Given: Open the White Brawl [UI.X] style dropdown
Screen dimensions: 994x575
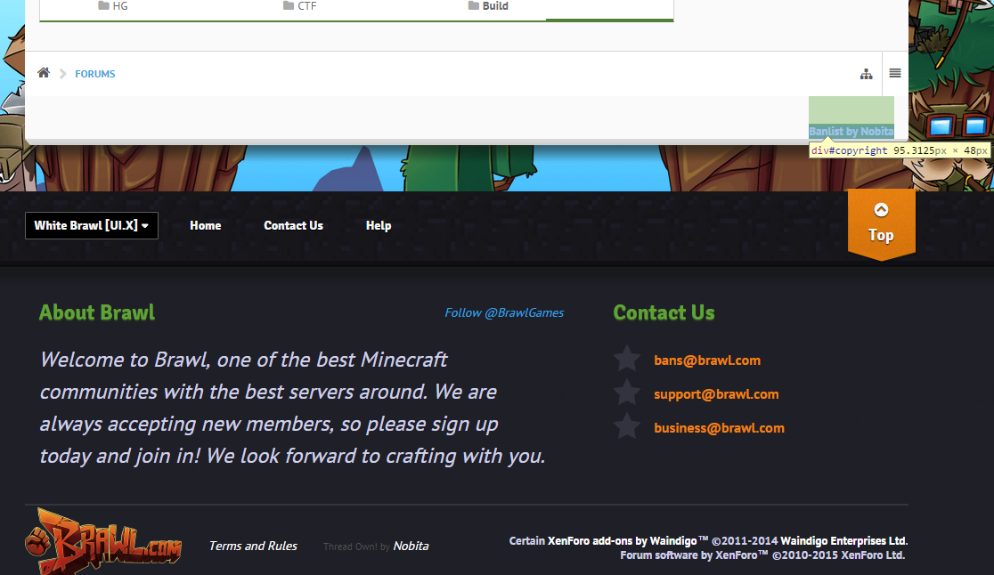Looking at the screenshot, I should click(92, 225).
